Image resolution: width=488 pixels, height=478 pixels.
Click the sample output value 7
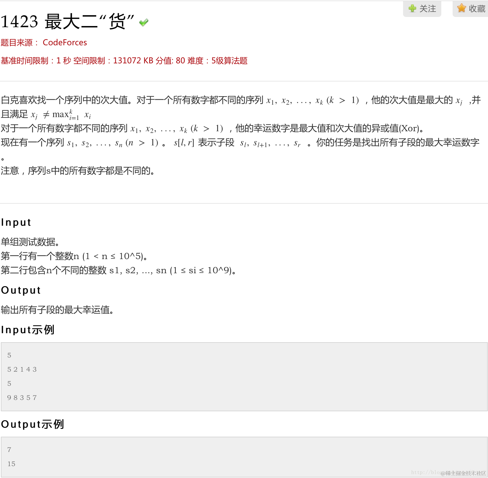point(9,450)
